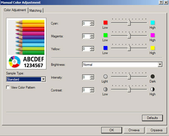Select the Color Adjustment tab
The image size is (169, 136).
[15, 10]
